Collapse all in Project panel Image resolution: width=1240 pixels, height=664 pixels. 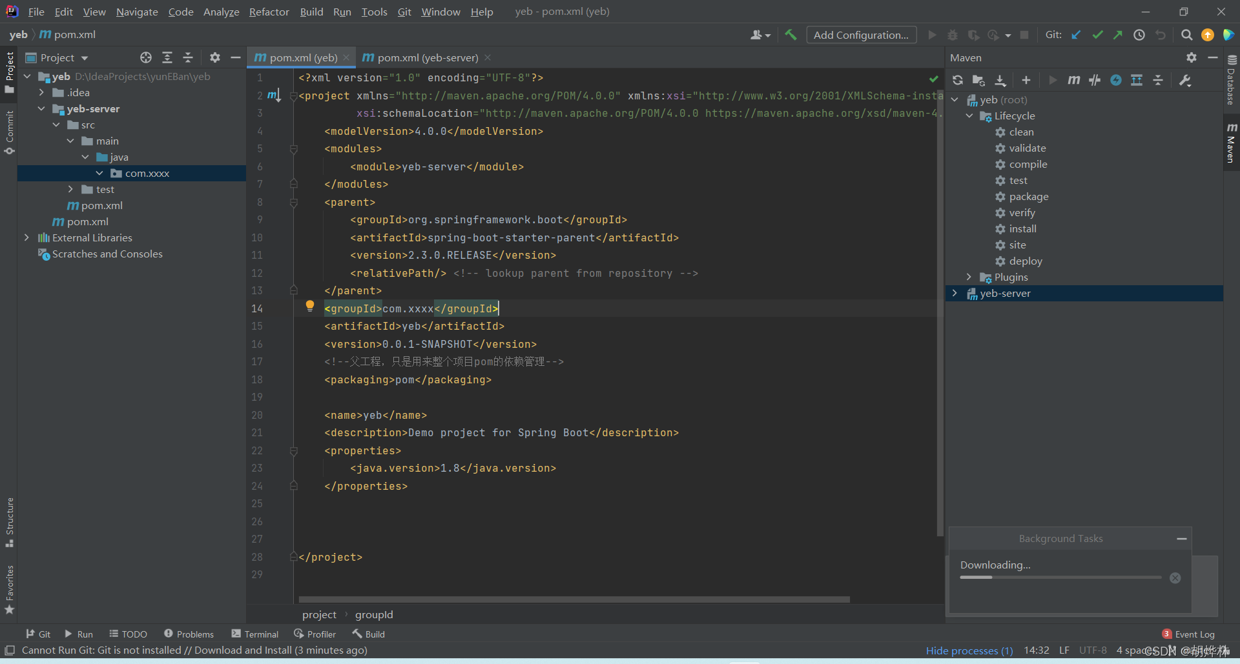188,57
